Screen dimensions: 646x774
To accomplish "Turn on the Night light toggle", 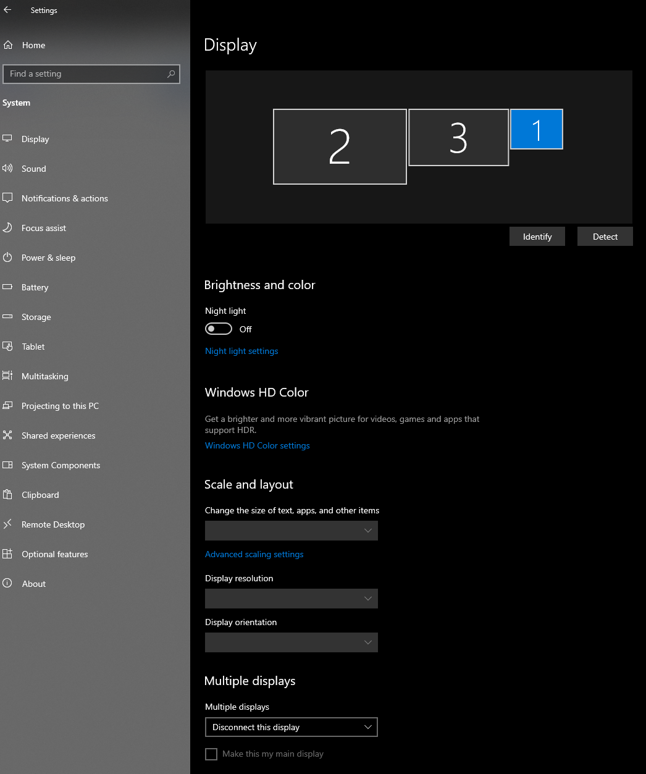I will (219, 329).
